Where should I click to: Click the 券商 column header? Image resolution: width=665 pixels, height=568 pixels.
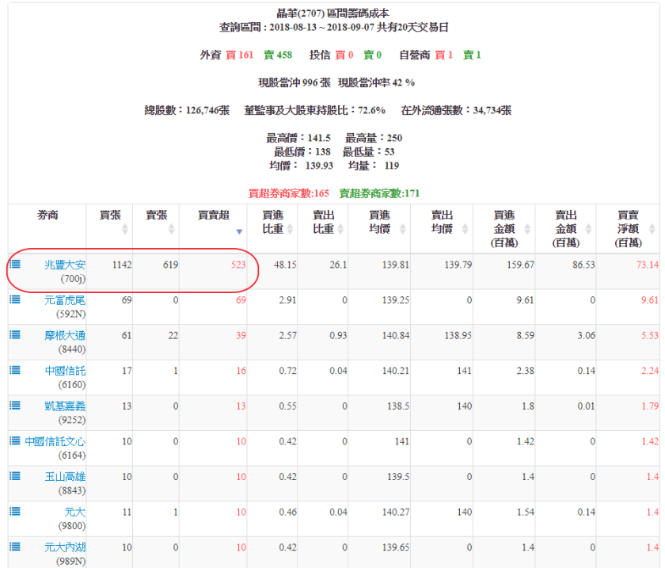(x=47, y=215)
